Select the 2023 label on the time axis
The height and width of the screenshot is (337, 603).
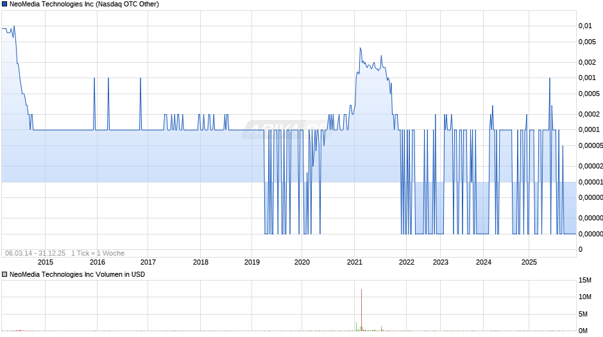pos(440,262)
